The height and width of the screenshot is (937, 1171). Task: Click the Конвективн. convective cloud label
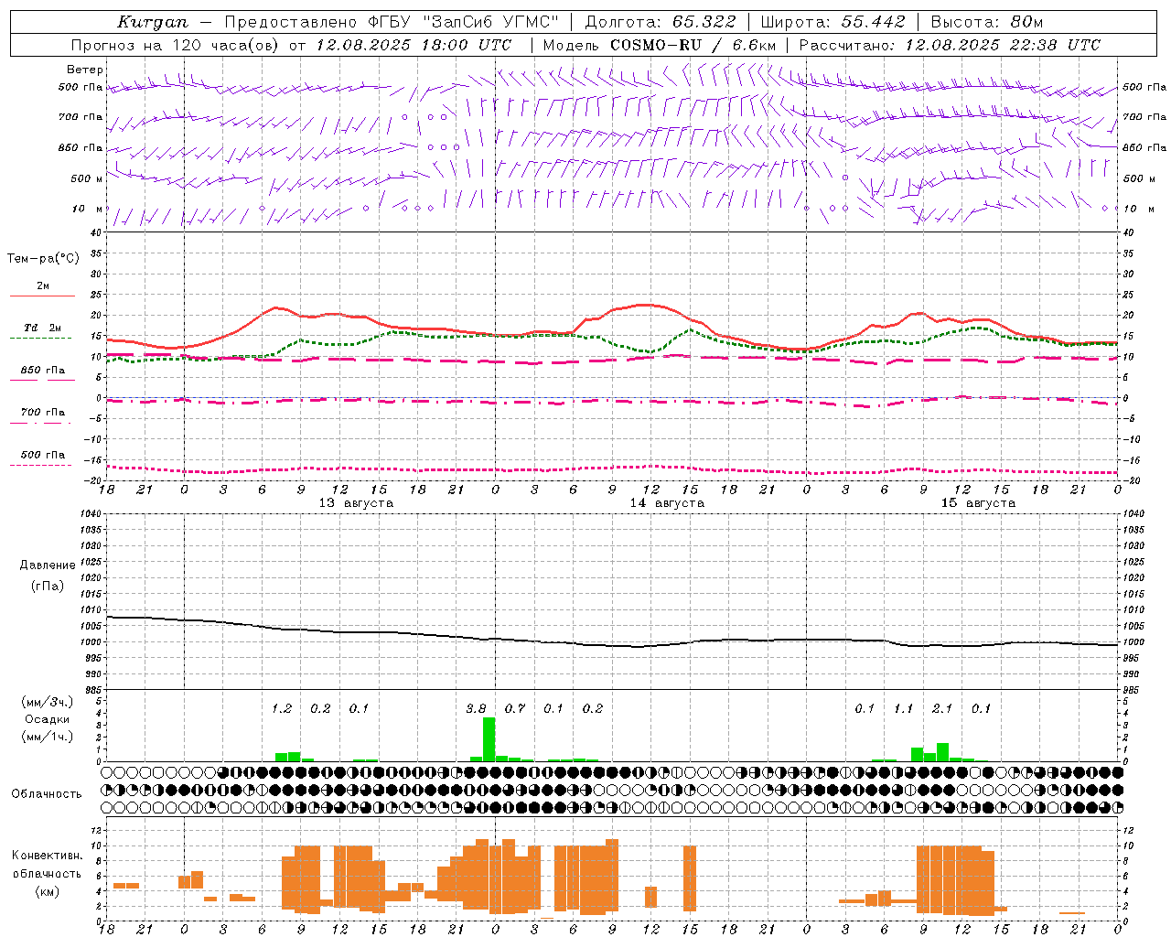[48, 856]
